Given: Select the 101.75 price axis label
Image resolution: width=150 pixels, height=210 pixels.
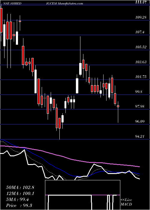Looking at the screenshot, I should [141, 77].
